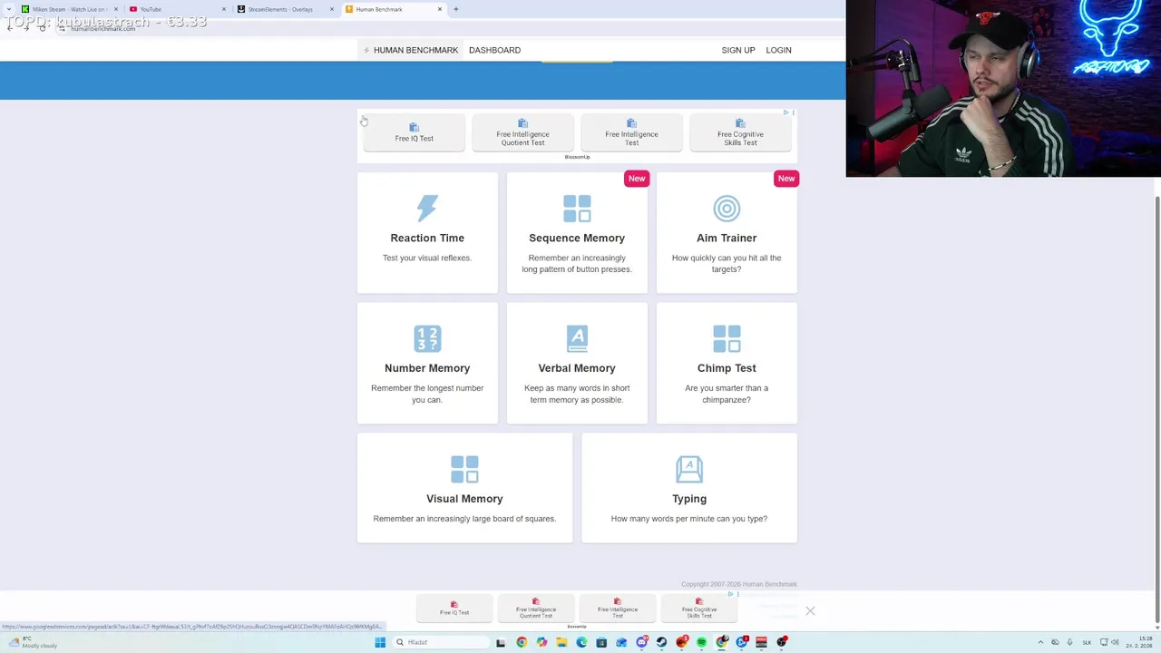Click the weather widget on the taskbar
This screenshot has height=653, width=1161.
pyautogui.click(x=33, y=642)
